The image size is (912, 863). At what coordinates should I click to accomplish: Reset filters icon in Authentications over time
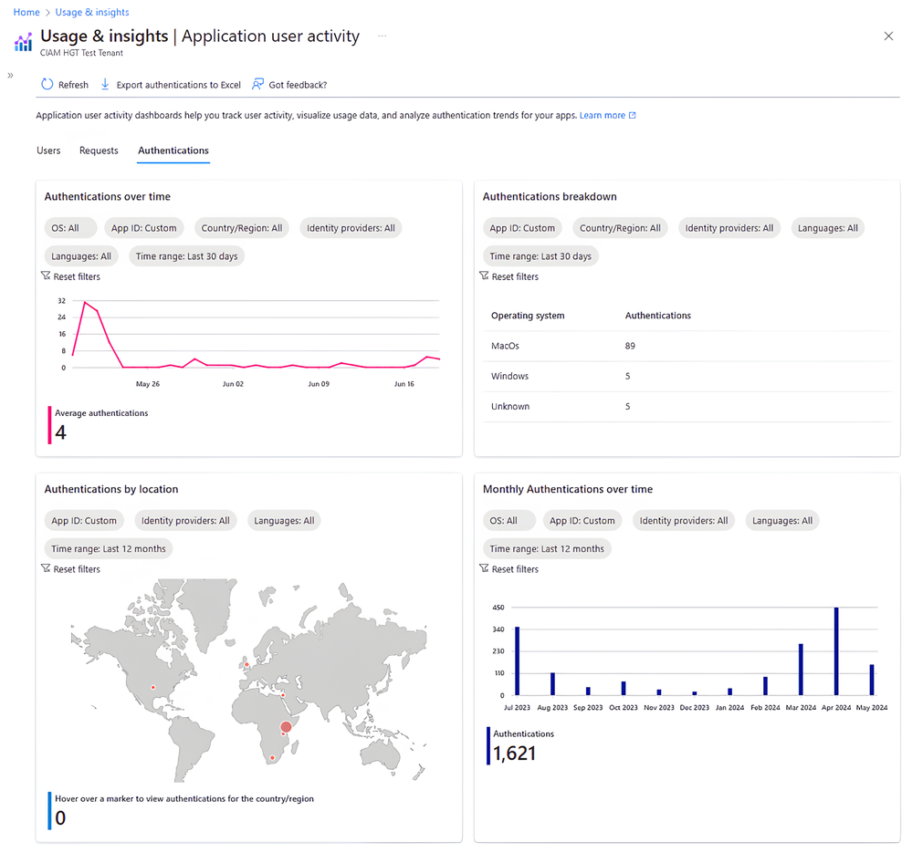46,276
